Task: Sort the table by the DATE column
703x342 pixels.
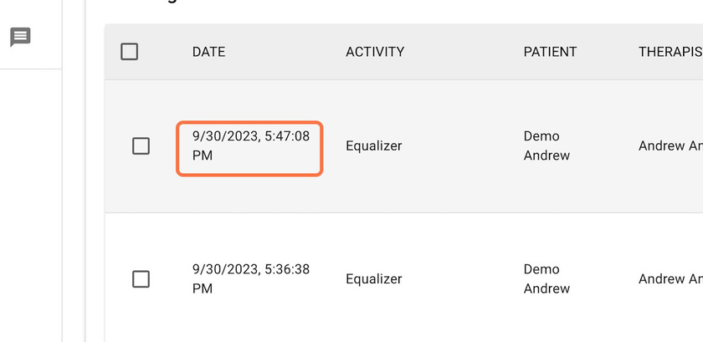Action: [208, 52]
